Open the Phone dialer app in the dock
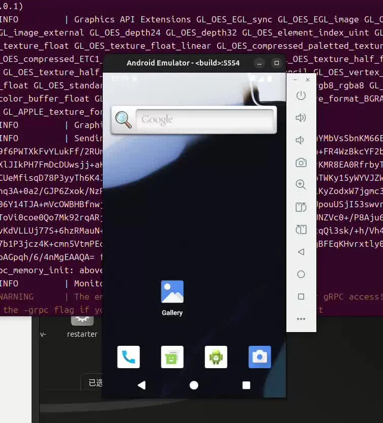This screenshot has width=383, height=423. (129, 357)
